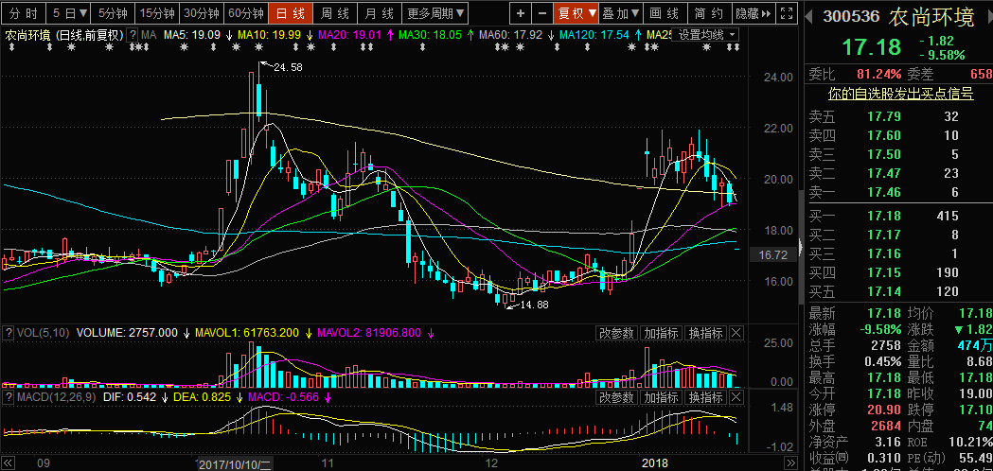The height and width of the screenshot is (471, 993).
Task: Click the zoom in plus icon
Action: coord(522,13)
